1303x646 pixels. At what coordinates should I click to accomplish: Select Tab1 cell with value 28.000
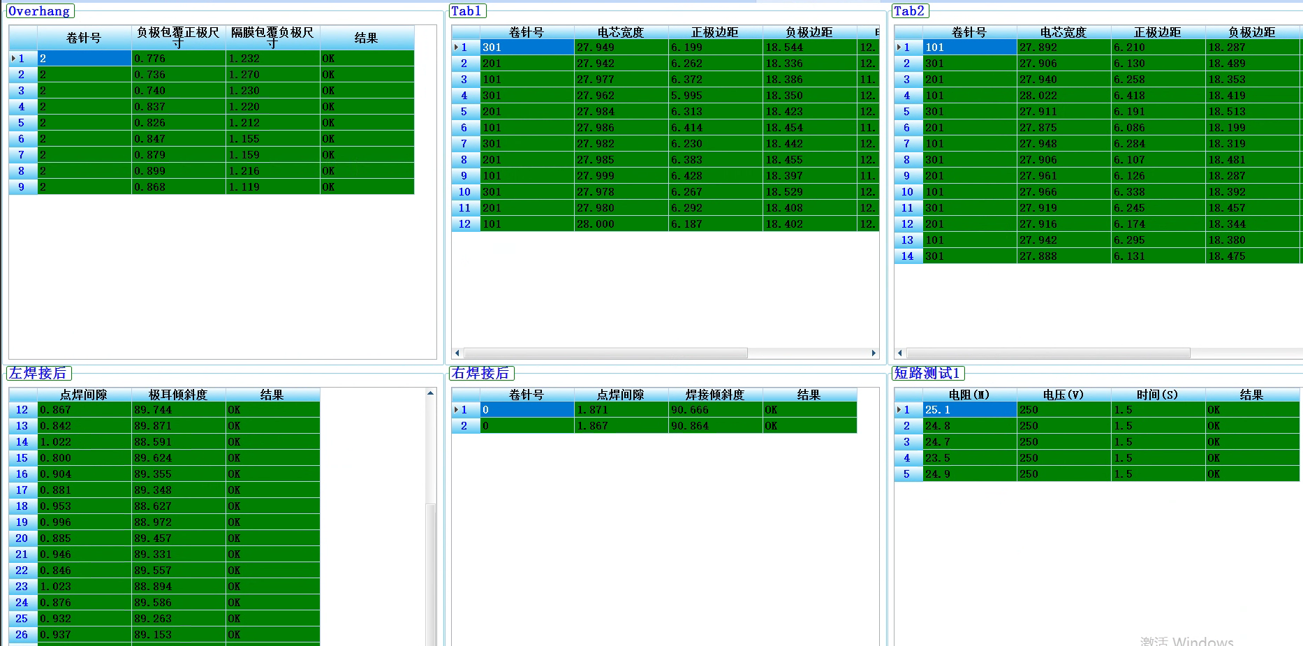pos(621,224)
